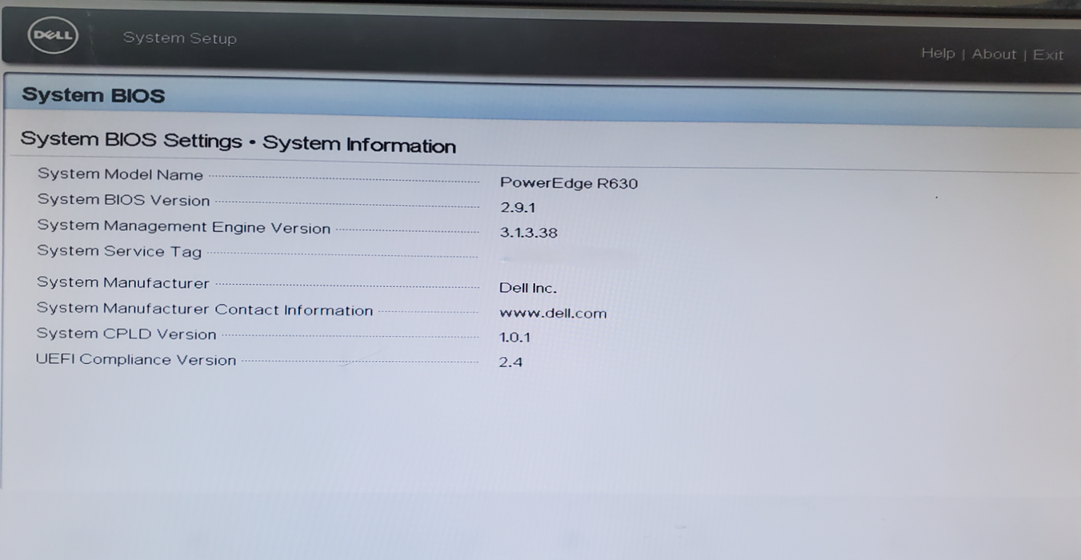Click the 3.1.3.38 engine version value
Viewport: 1081px width, 560px height.
coord(528,233)
